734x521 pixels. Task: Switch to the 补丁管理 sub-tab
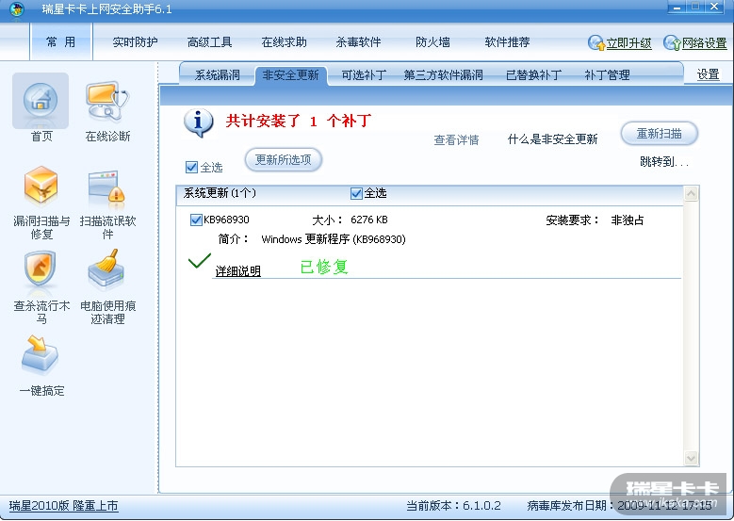(x=607, y=74)
